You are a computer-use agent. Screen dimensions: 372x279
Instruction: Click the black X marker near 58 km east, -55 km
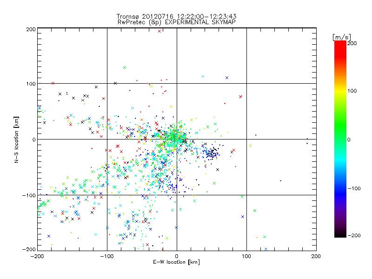[x=218, y=170]
